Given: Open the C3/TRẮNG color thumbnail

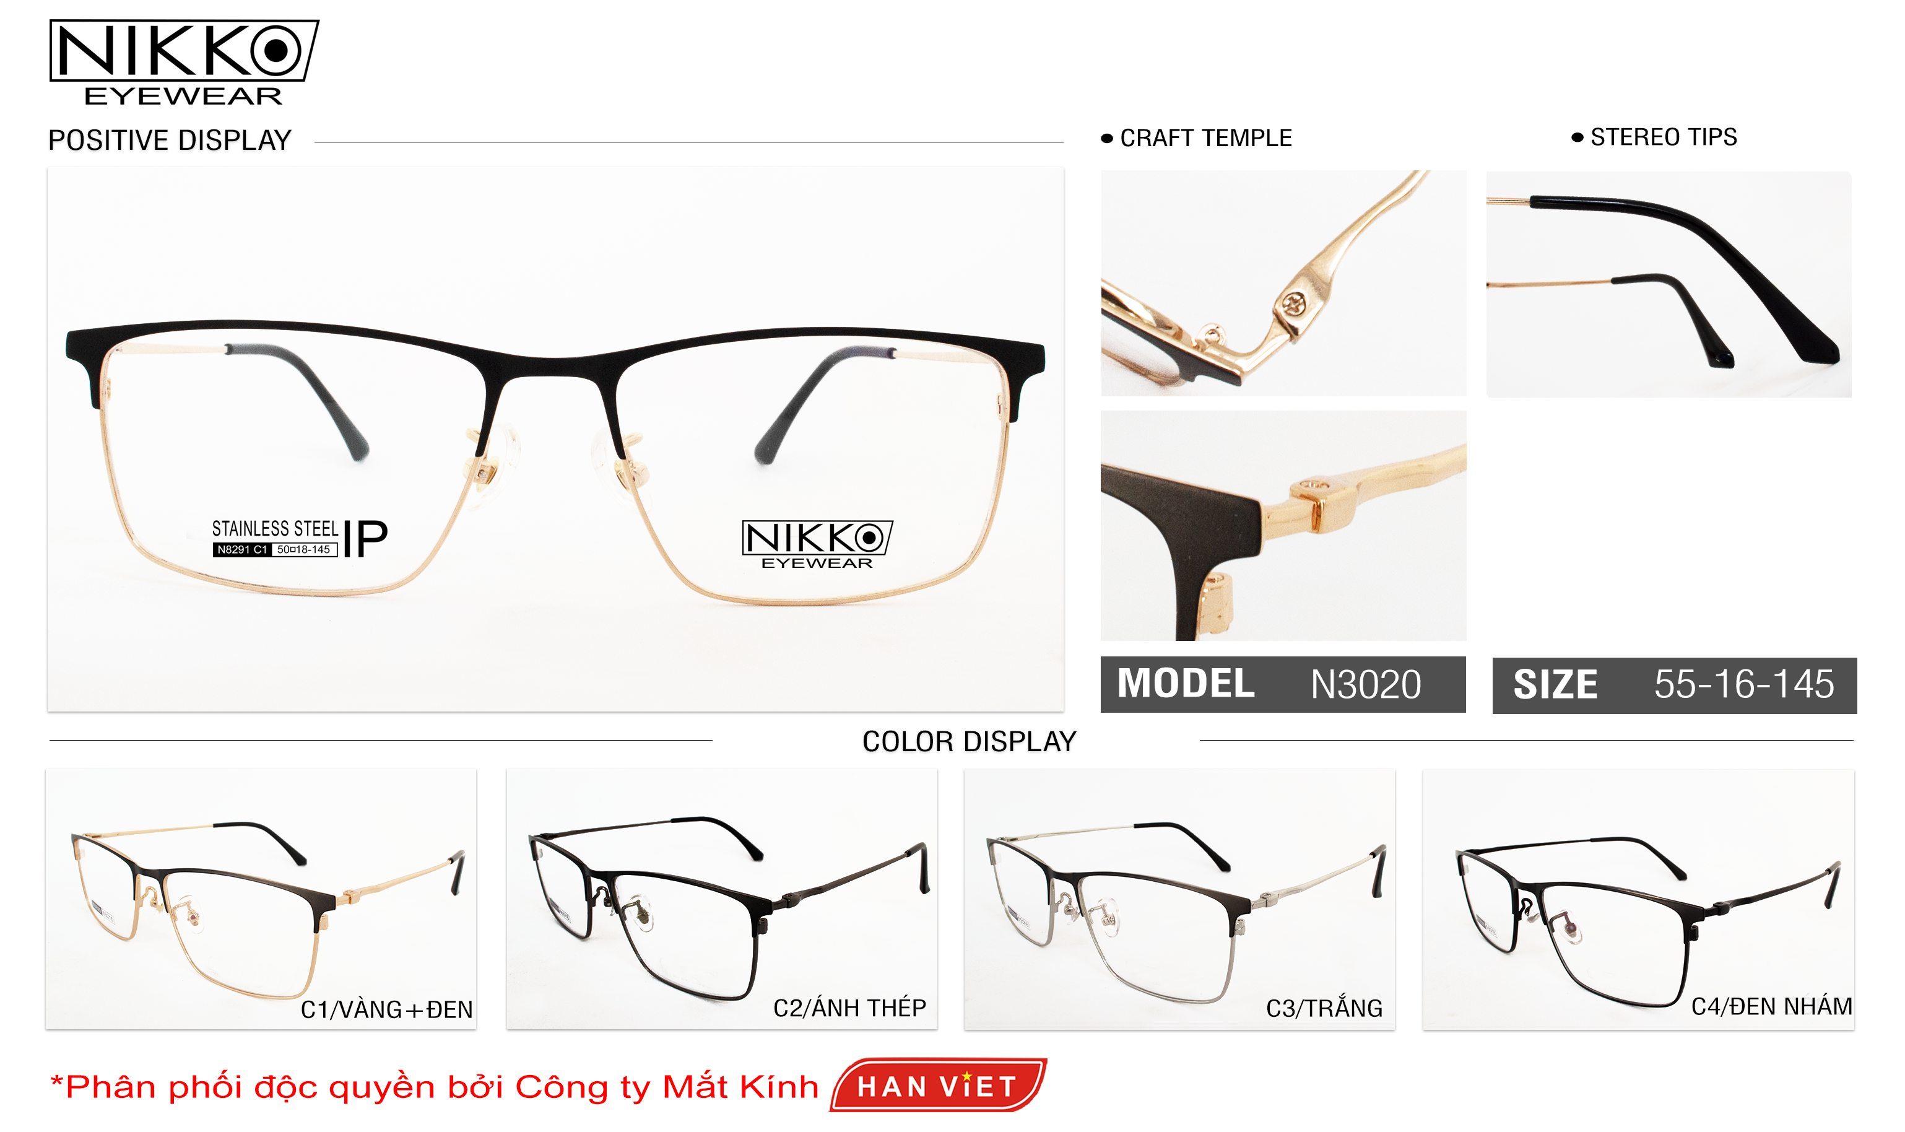Looking at the screenshot, I should click(1179, 899).
